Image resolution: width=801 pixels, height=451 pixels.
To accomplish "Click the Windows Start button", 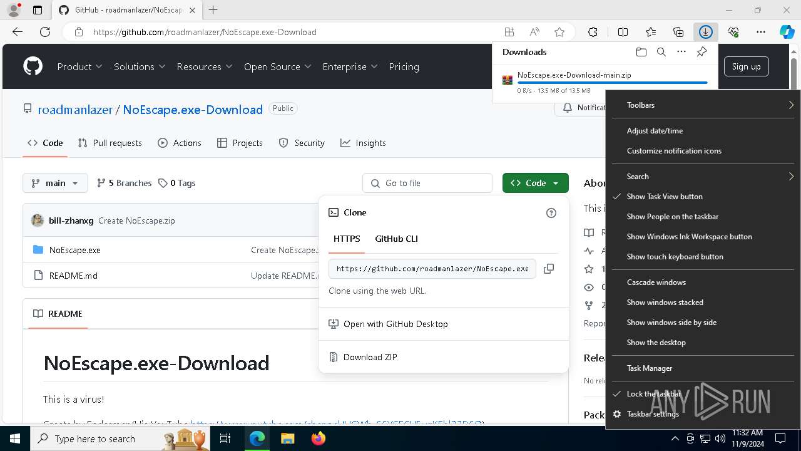I will [14, 438].
